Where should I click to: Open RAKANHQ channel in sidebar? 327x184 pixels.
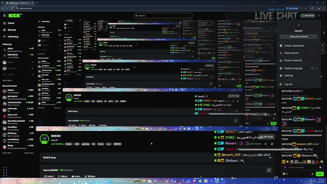18,56
